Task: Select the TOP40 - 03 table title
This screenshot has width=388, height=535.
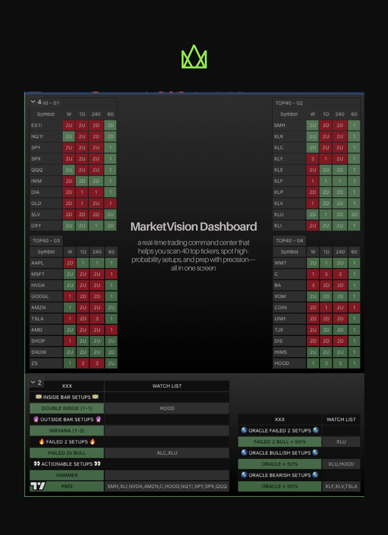Action: (x=46, y=241)
